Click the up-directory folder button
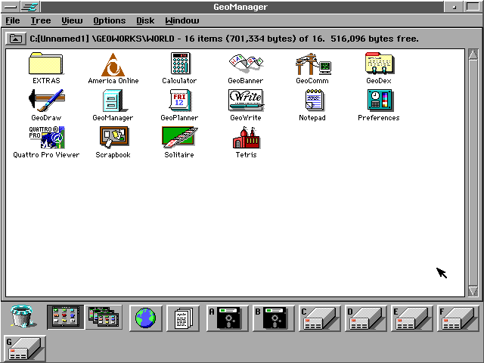The width and height of the screenshot is (484, 363). 16,39
